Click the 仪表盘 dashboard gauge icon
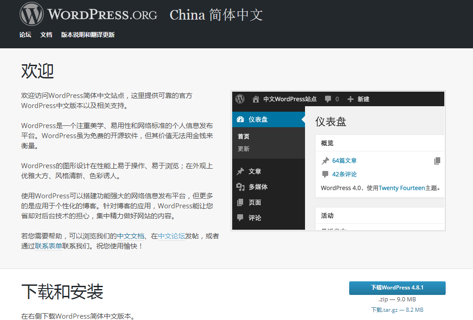The width and height of the screenshot is (473, 320). (x=240, y=119)
